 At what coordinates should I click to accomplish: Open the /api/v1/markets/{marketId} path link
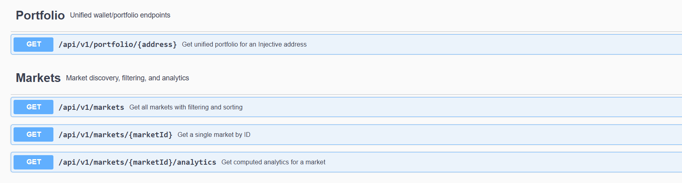pyautogui.click(x=115, y=135)
